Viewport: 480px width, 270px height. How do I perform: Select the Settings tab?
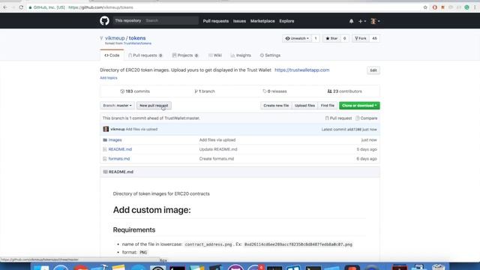coord(270,55)
